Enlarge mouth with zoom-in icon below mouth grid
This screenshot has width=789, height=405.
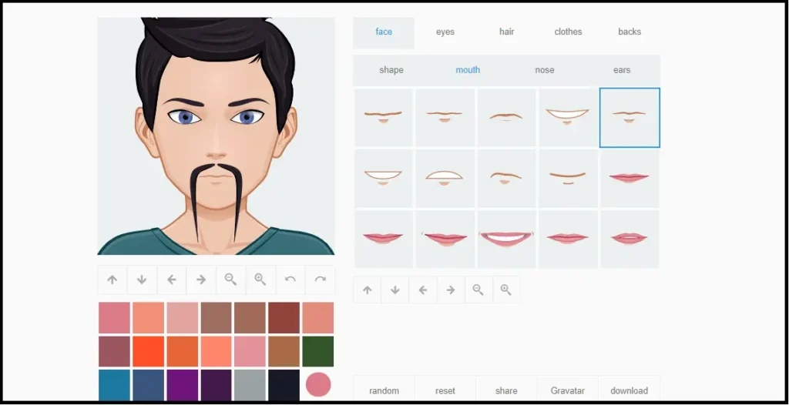[x=505, y=290]
